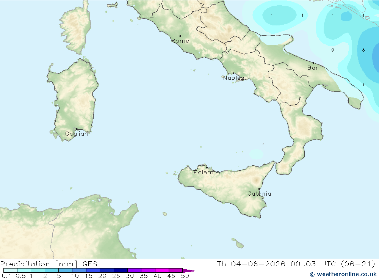The image size is (379, 278).
Task: Click the Catania city marker dot
Action: [x=259, y=189]
